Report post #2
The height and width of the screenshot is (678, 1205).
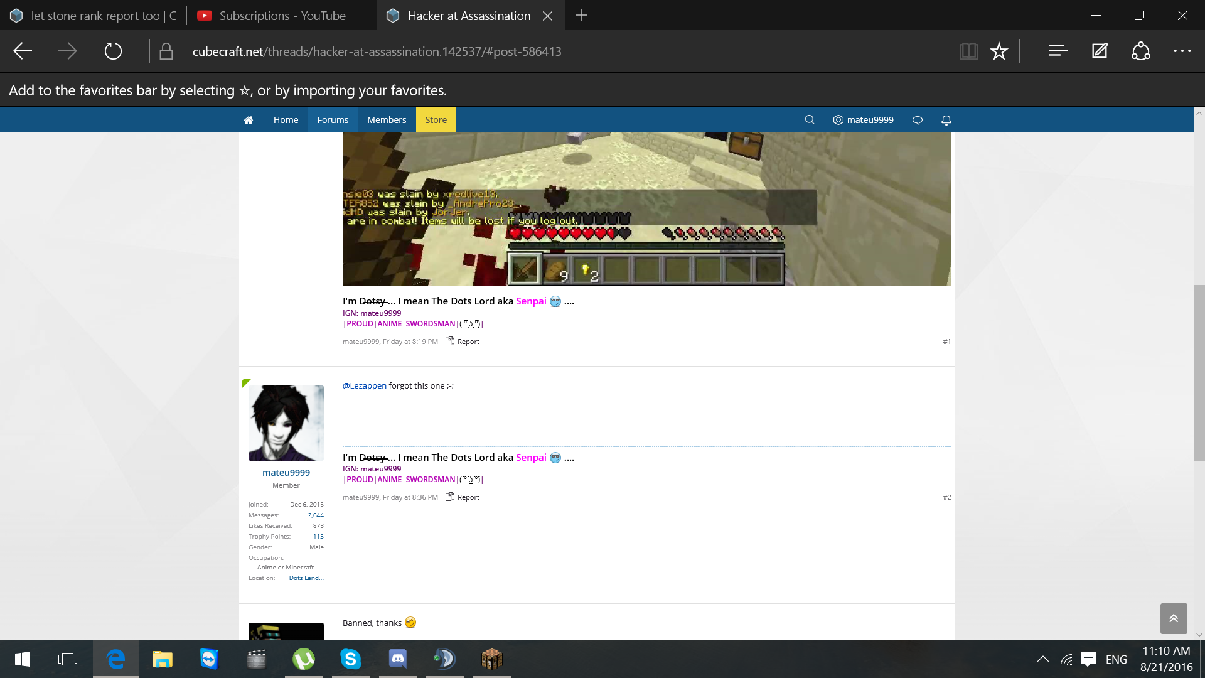pyautogui.click(x=463, y=497)
